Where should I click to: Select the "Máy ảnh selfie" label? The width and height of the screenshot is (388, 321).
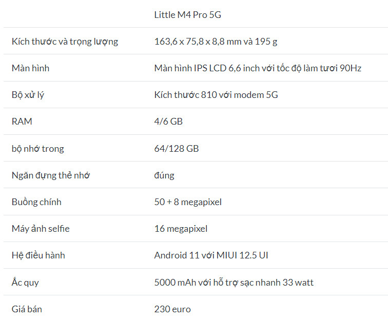coord(41,229)
